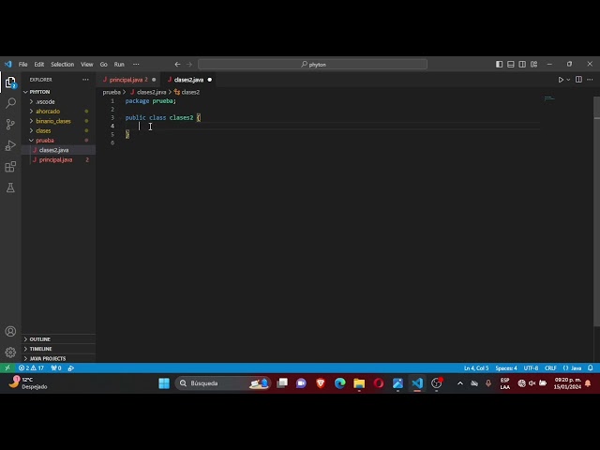This screenshot has width=600, height=450.
Task: Open the Testing flask view
Action: tap(10, 187)
